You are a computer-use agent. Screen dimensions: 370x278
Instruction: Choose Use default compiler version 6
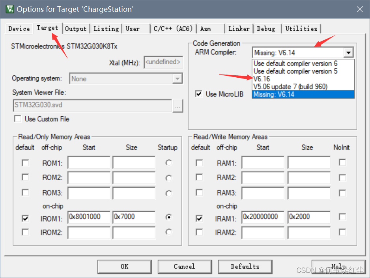pyautogui.click(x=303, y=63)
